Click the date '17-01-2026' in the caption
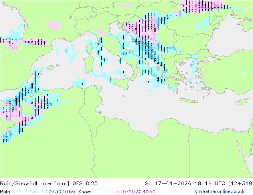This screenshot has width=253, height=195. tap(173, 183)
